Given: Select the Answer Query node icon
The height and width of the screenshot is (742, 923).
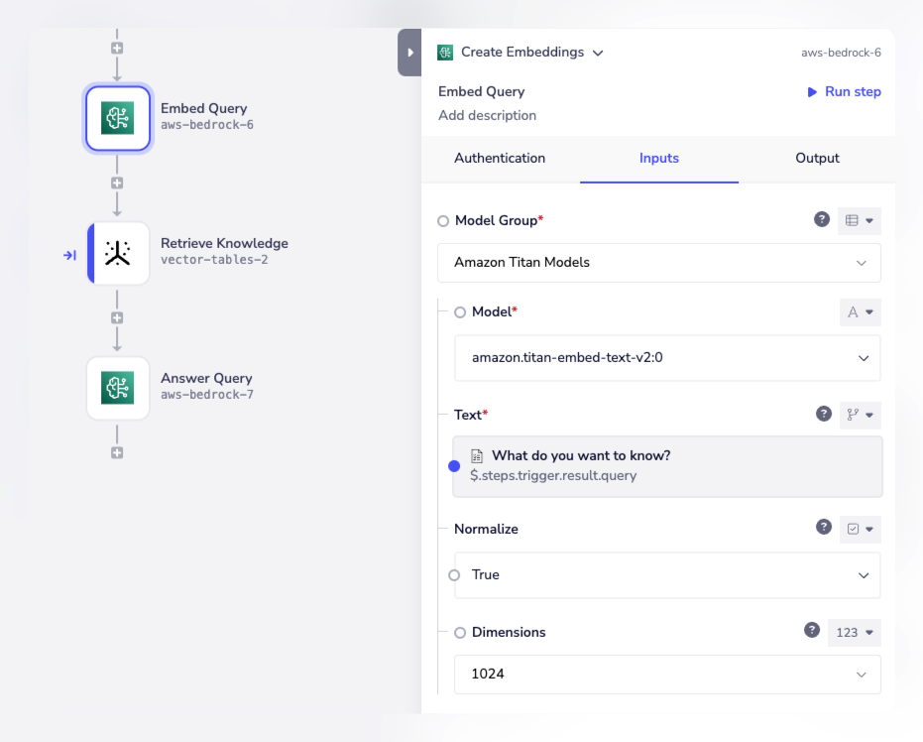Looking at the screenshot, I should [118, 388].
